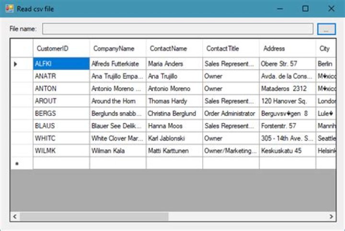Select the Avda. de la Cons... cell
The image size is (345, 231).
287,76
